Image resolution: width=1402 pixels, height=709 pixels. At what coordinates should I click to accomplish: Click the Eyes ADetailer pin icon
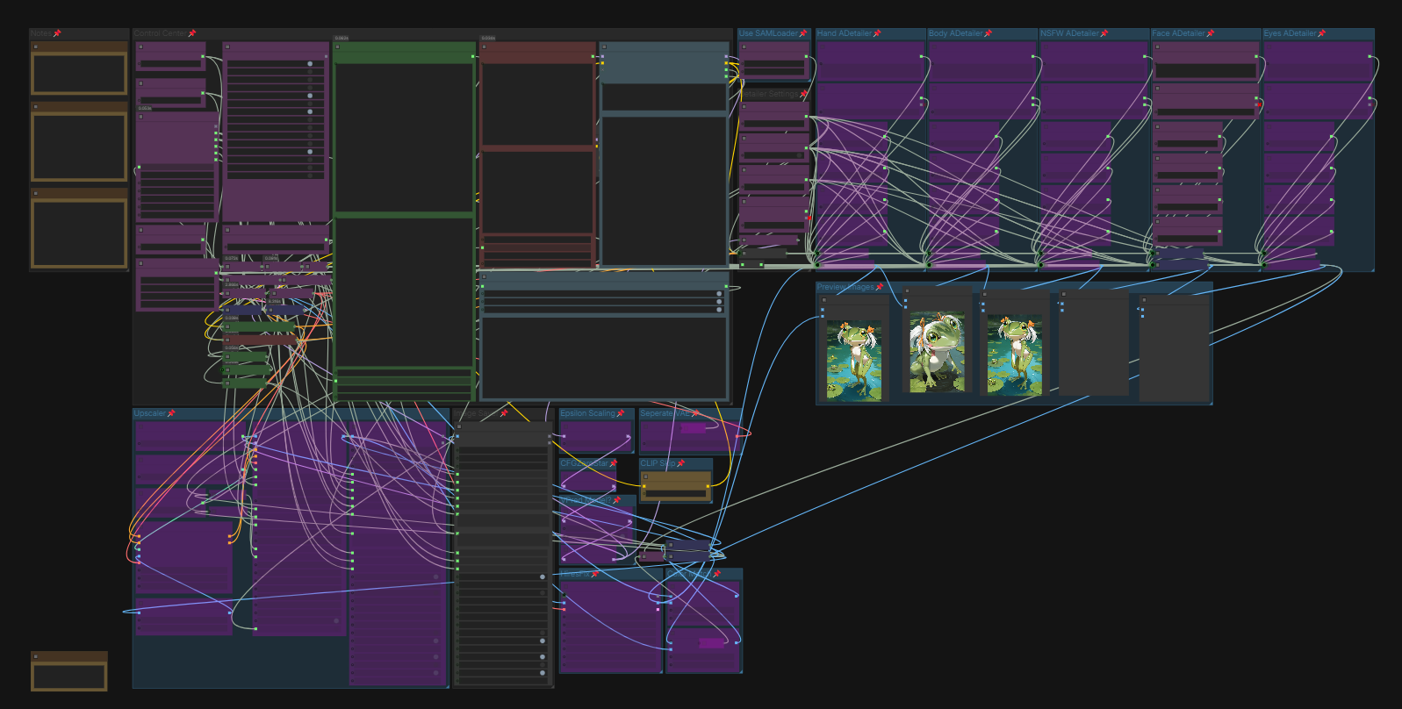pyautogui.click(x=1321, y=33)
